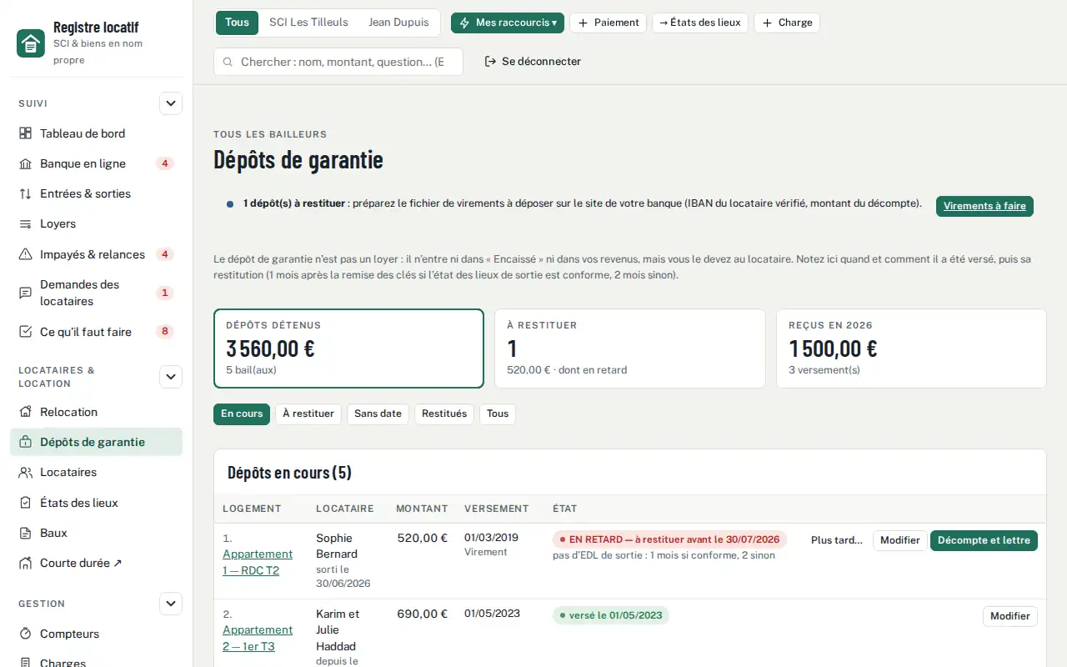Click the Registre locatif house logo icon

coord(31,43)
